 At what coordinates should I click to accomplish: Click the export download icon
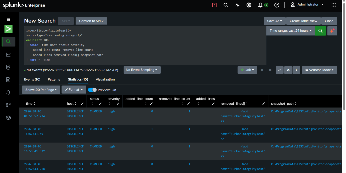(x=296, y=70)
